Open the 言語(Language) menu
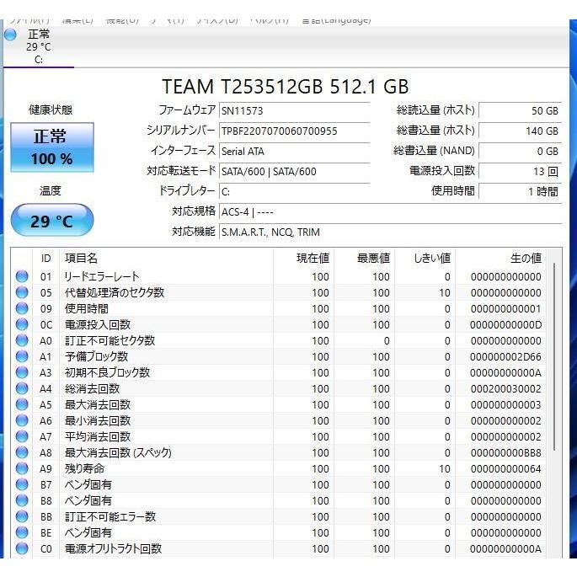 (336, 20)
